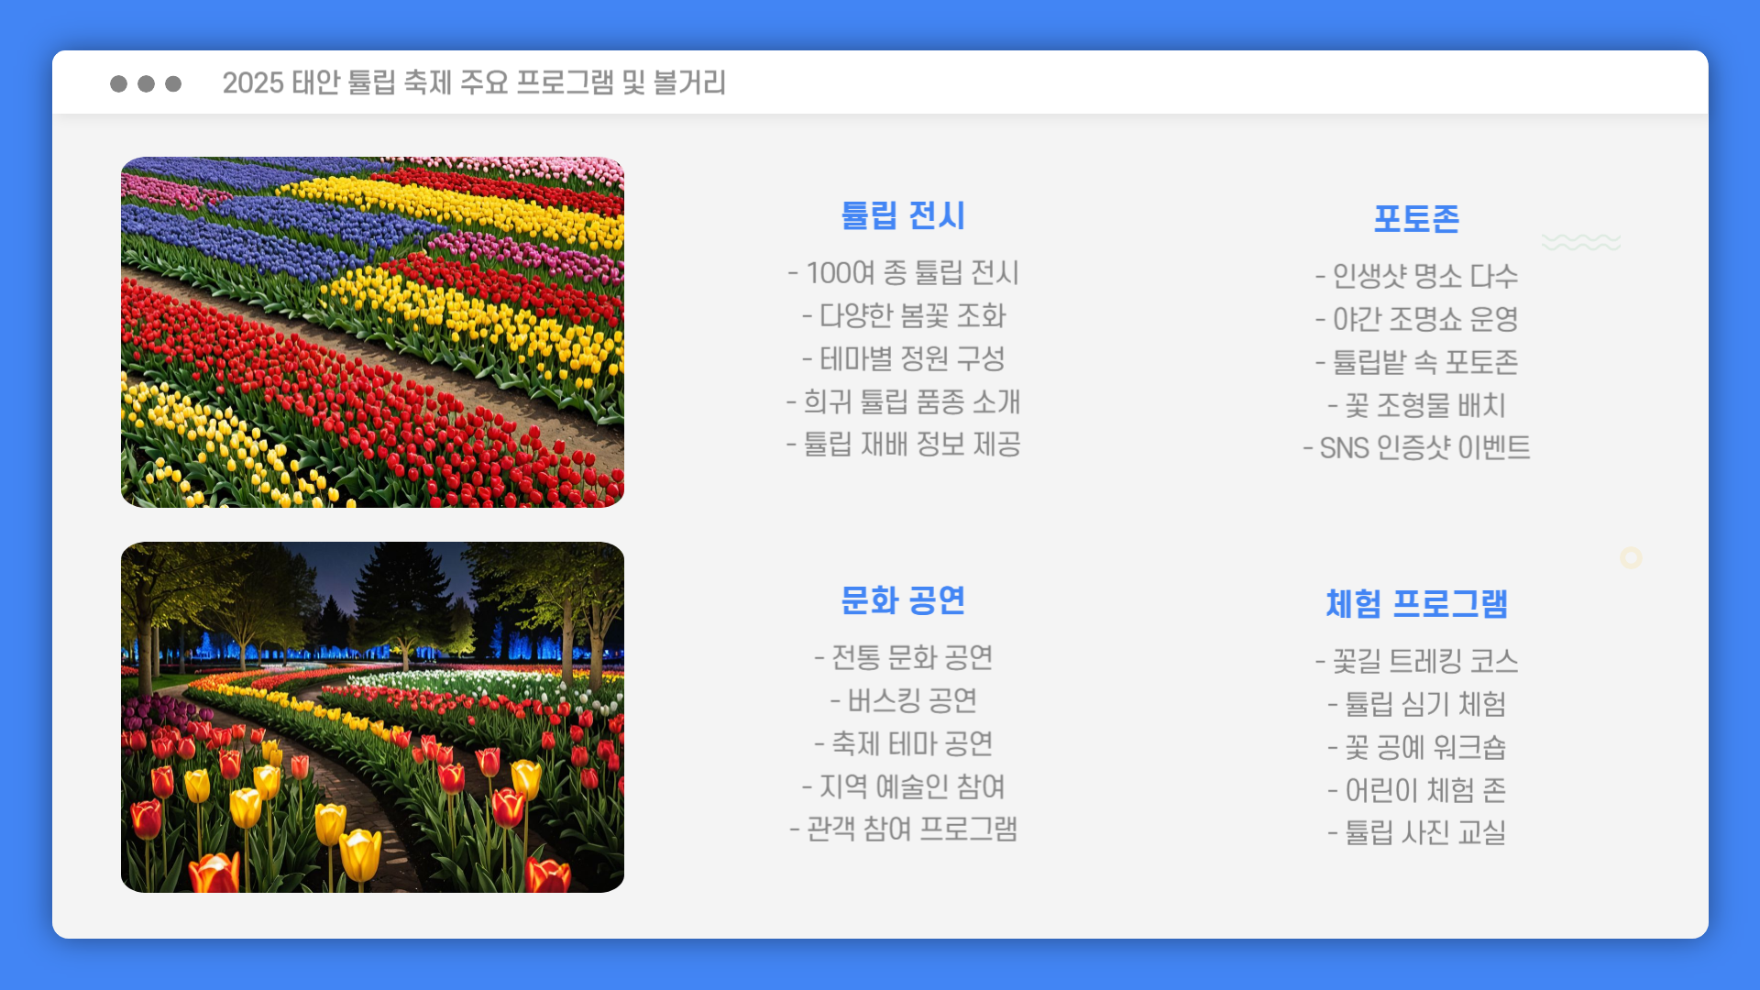The image size is (1760, 990).
Task: Select the night tulip garden image
Action: (372, 717)
